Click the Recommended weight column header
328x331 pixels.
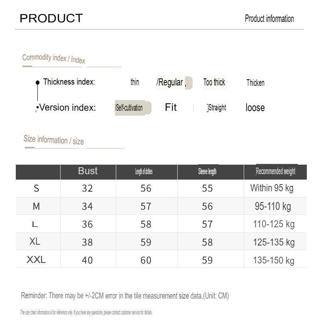(x=275, y=172)
